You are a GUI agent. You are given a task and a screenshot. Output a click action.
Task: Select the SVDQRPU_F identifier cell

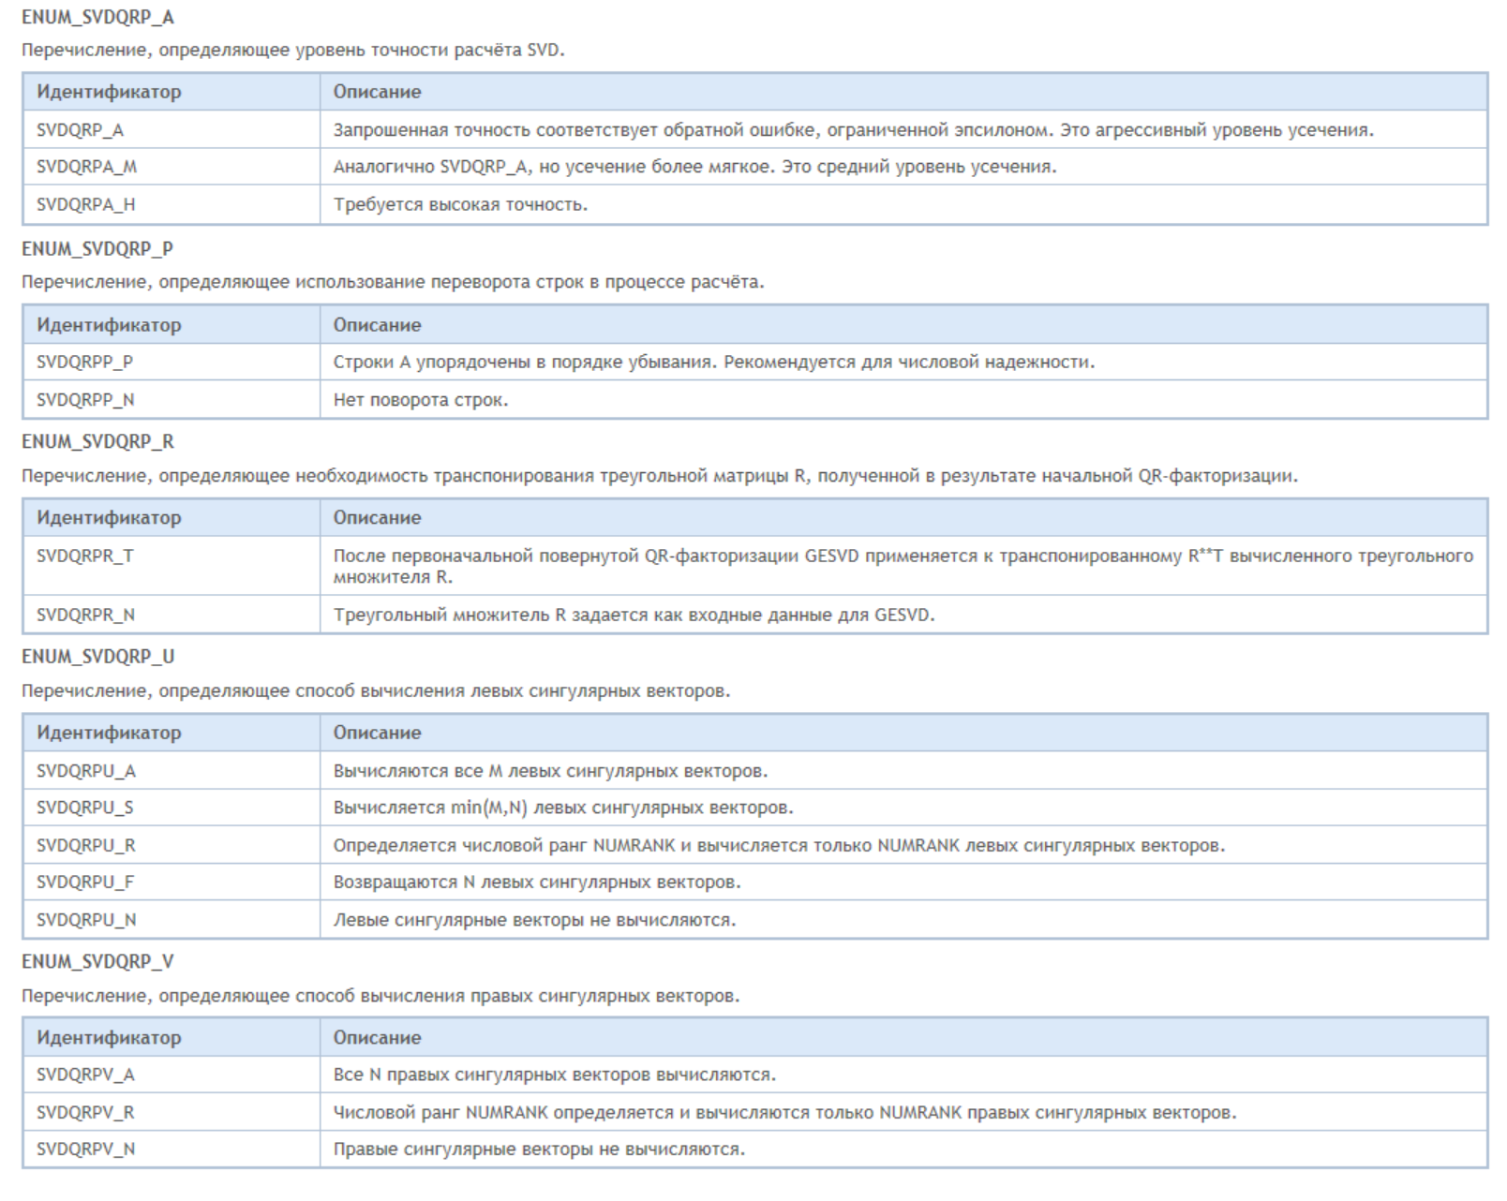point(172,882)
